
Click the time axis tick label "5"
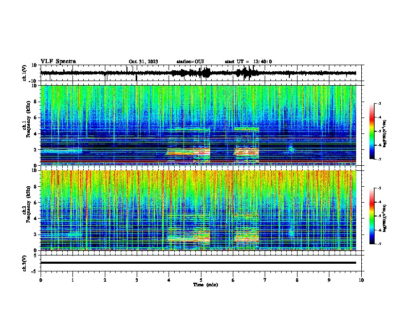pos(201,280)
